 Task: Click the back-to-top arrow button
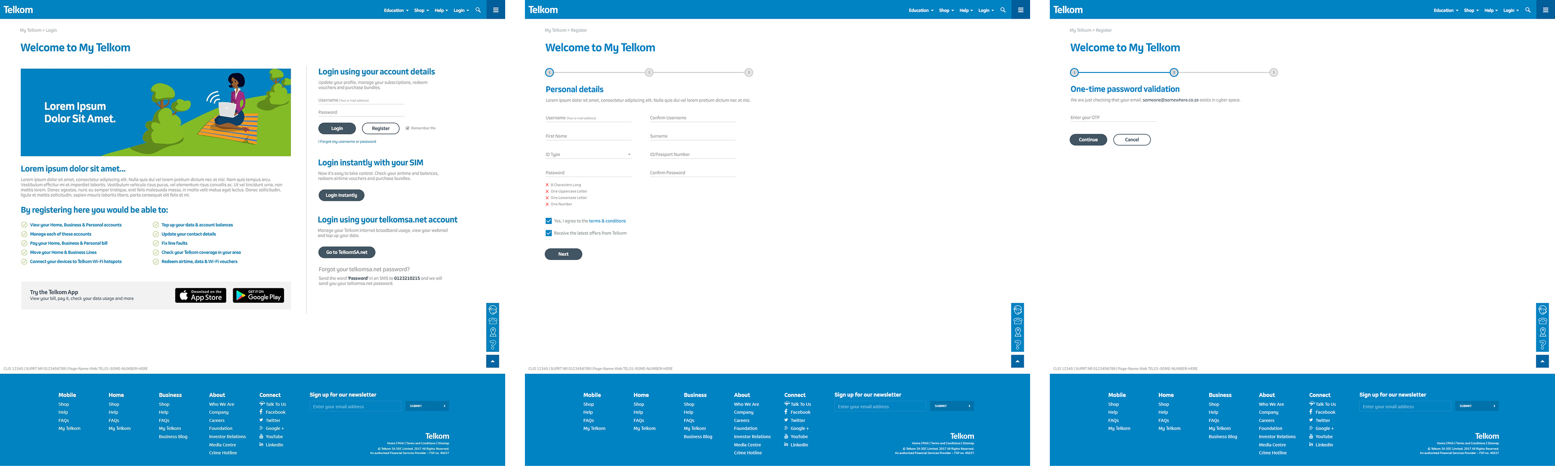click(x=493, y=361)
